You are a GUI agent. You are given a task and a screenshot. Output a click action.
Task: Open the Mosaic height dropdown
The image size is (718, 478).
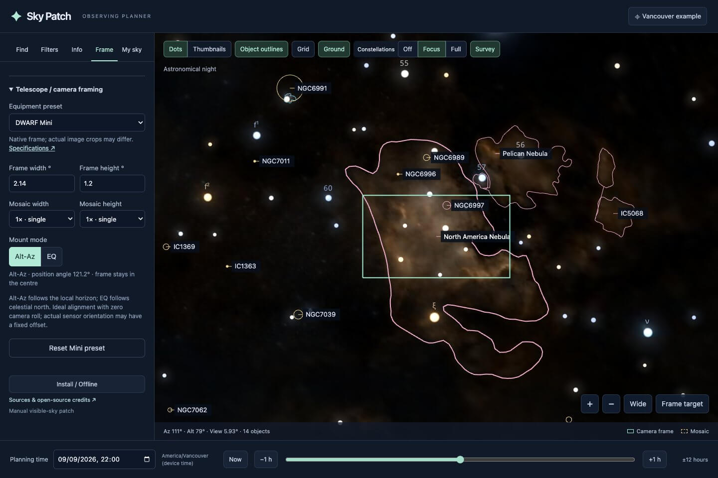tap(112, 219)
